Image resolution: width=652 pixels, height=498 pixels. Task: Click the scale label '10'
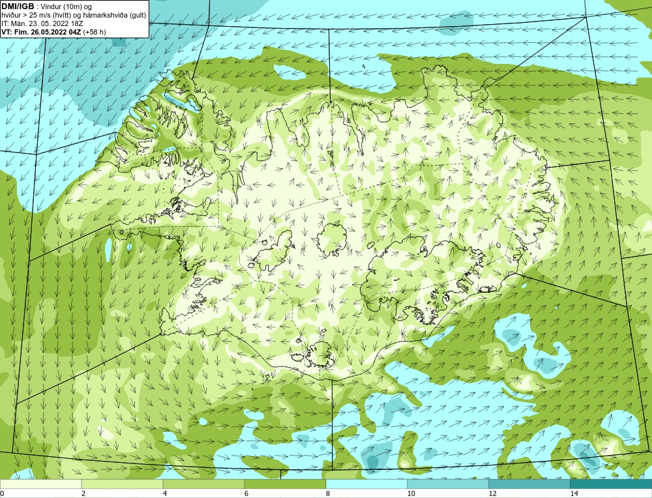411,493
